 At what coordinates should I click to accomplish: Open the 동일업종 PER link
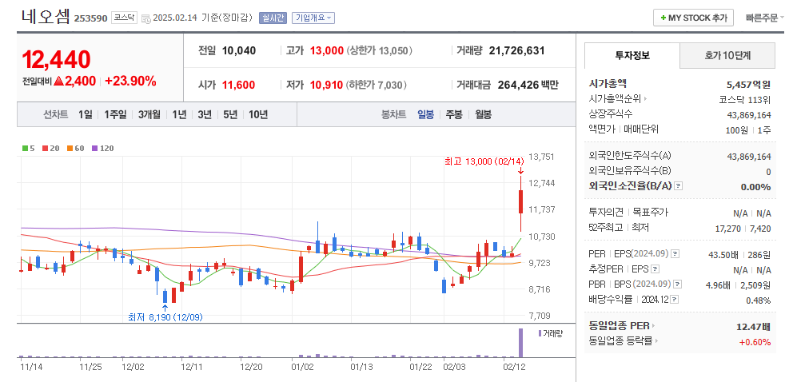tap(622, 325)
